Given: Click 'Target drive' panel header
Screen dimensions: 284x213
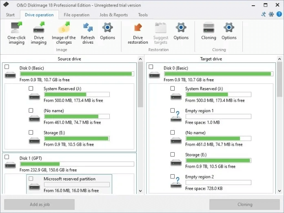Looking at the screenshot, I should click(211, 59).
